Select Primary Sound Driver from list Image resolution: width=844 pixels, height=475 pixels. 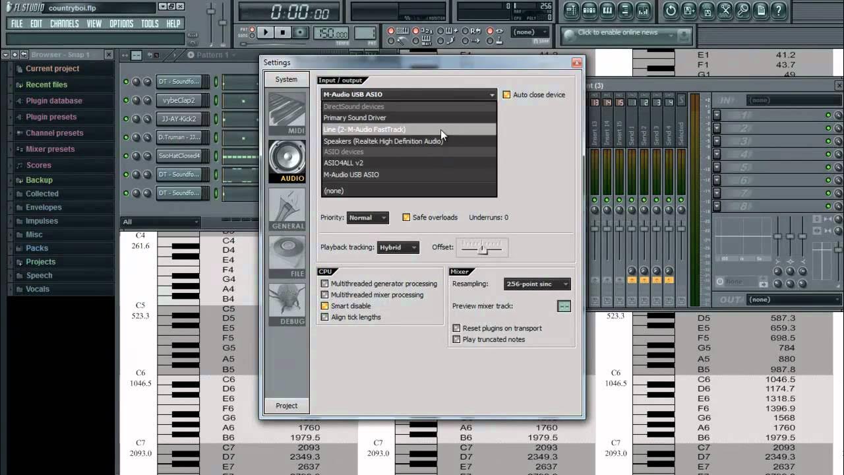coord(409,118)
